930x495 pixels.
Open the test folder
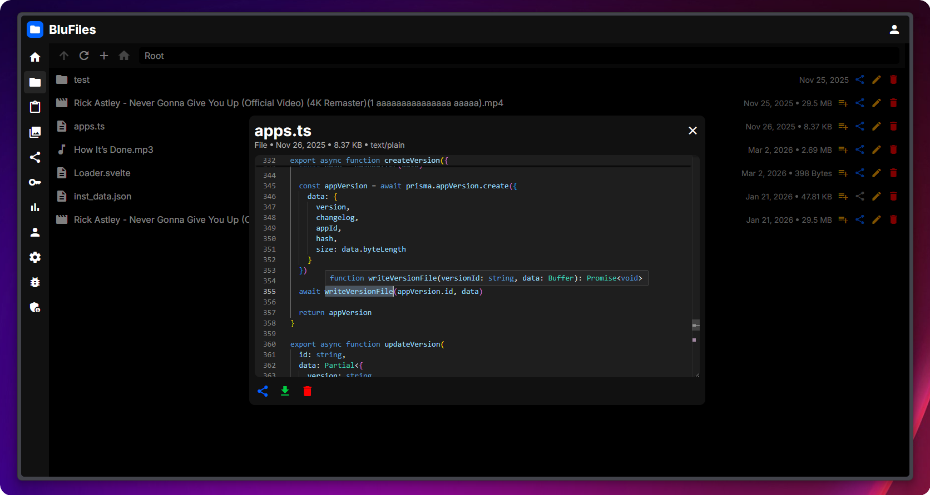81,80
